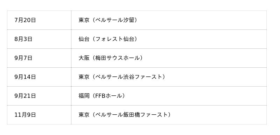
Task: Click 東京 in the 11月9日 row
Action: pyautogui.click(x=84, y=115)
